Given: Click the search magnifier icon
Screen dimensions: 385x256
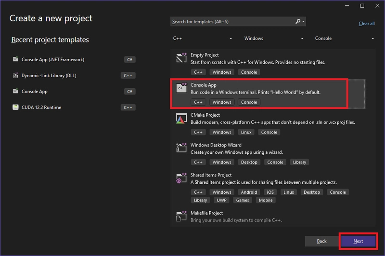Looking at the screenshot, I should point(298,21).
